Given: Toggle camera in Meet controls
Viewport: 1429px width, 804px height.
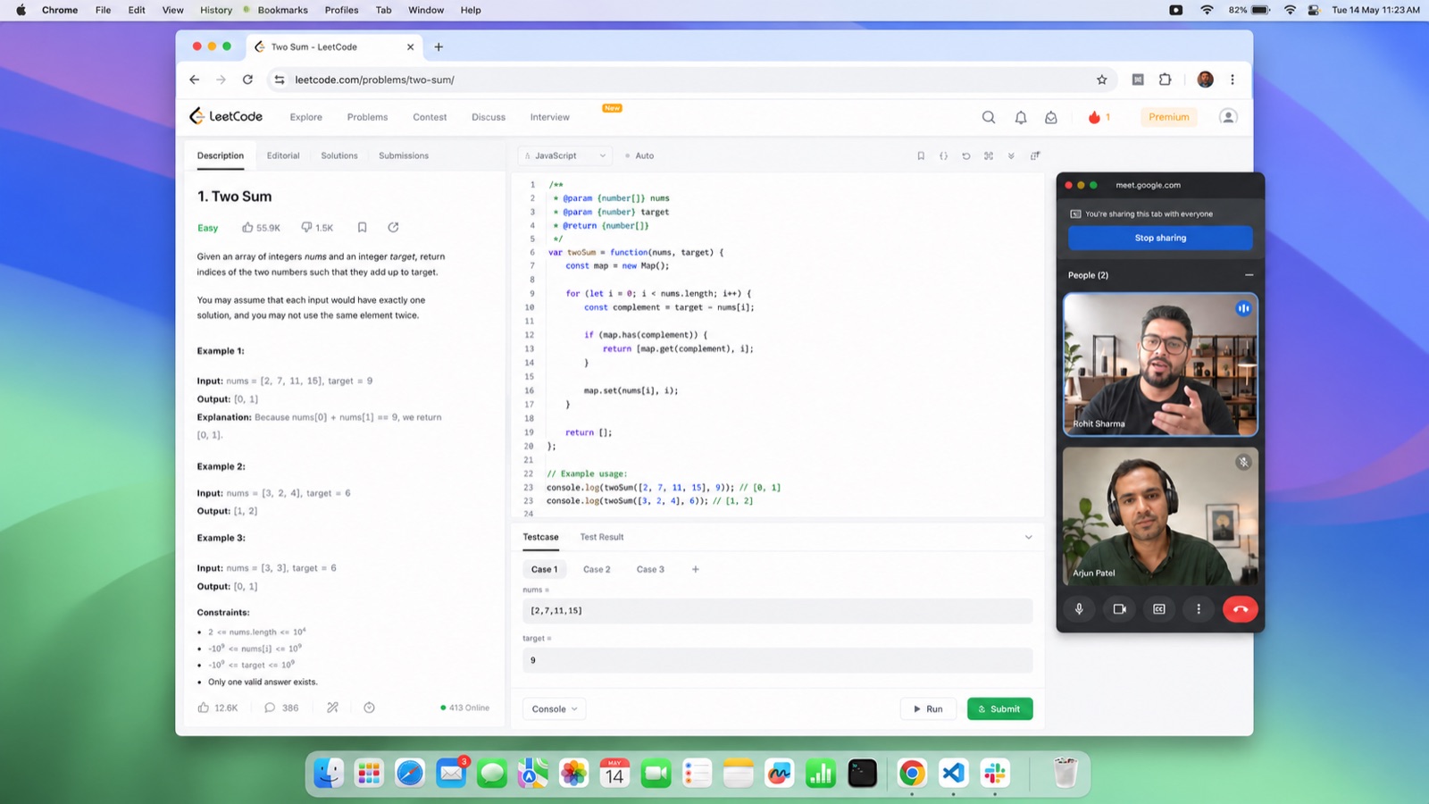Looking at the screenshot, I should pyautogui.click(x=1119, y=609).
